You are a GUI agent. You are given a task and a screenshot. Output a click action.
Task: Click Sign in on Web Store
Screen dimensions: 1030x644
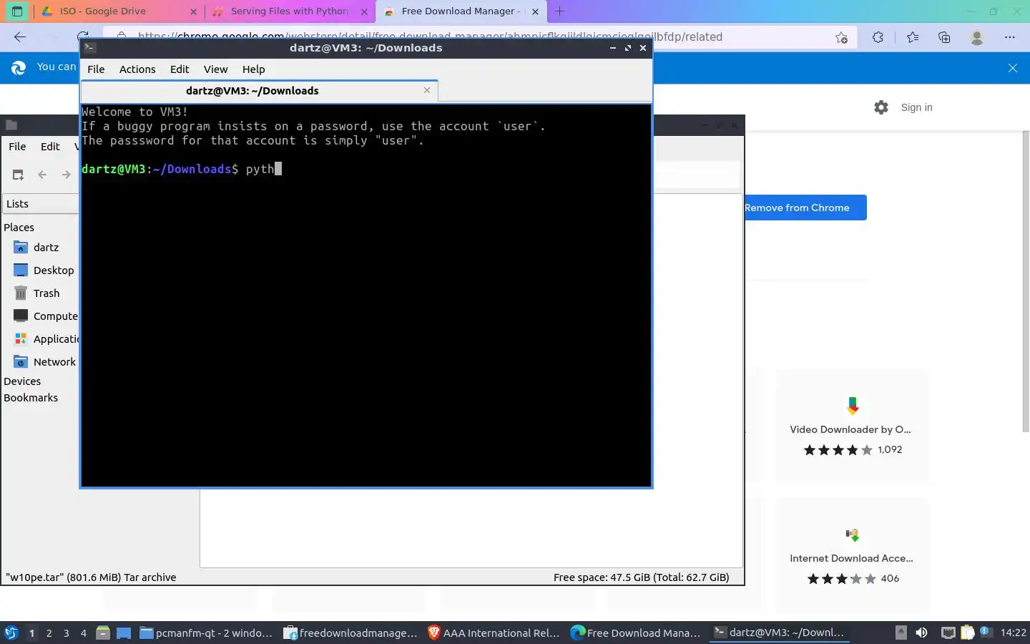(916, 107)
